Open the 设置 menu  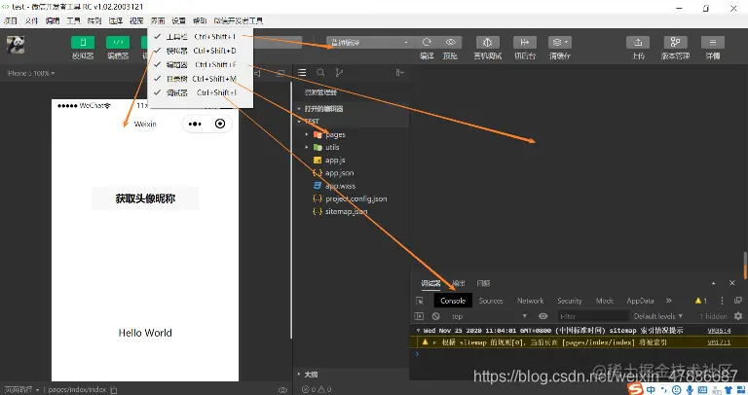point(178,20)
